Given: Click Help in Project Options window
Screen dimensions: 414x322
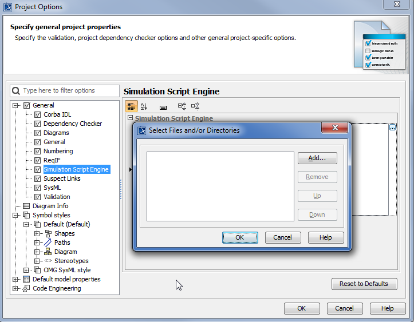Looking at the screenshot, I should point(388,308).
